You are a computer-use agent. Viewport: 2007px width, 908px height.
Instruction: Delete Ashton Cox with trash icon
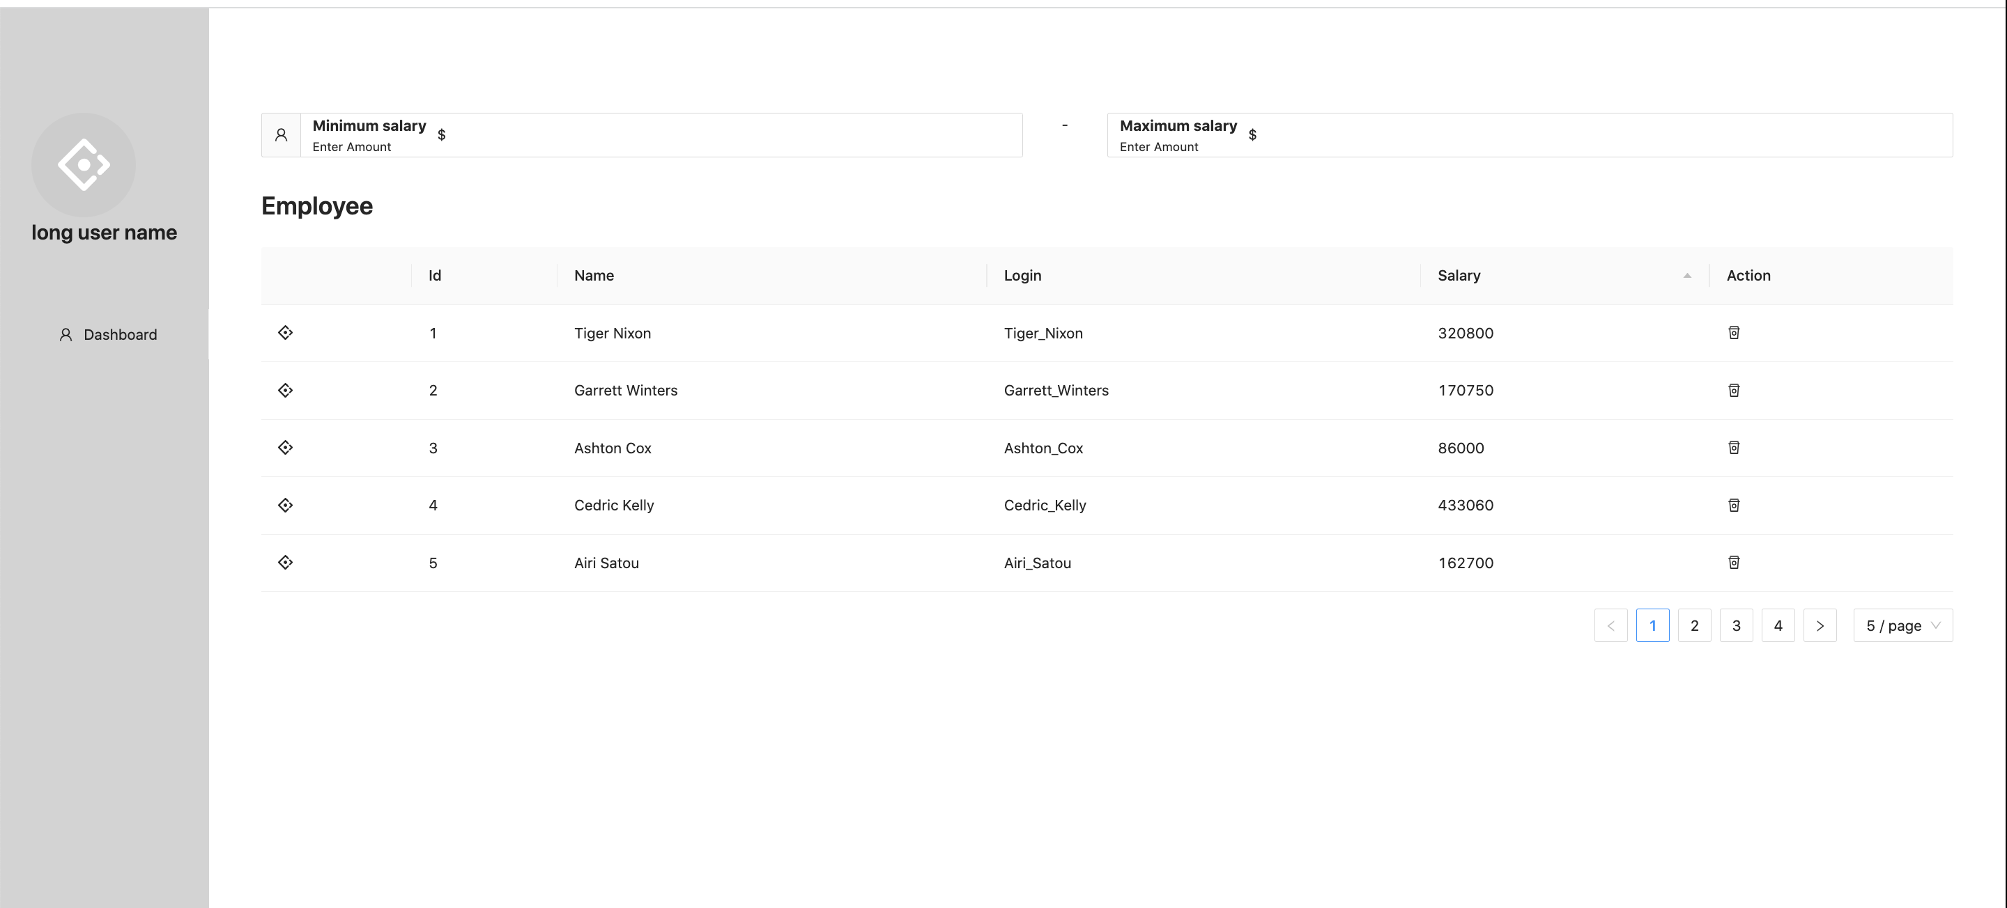1734,447
